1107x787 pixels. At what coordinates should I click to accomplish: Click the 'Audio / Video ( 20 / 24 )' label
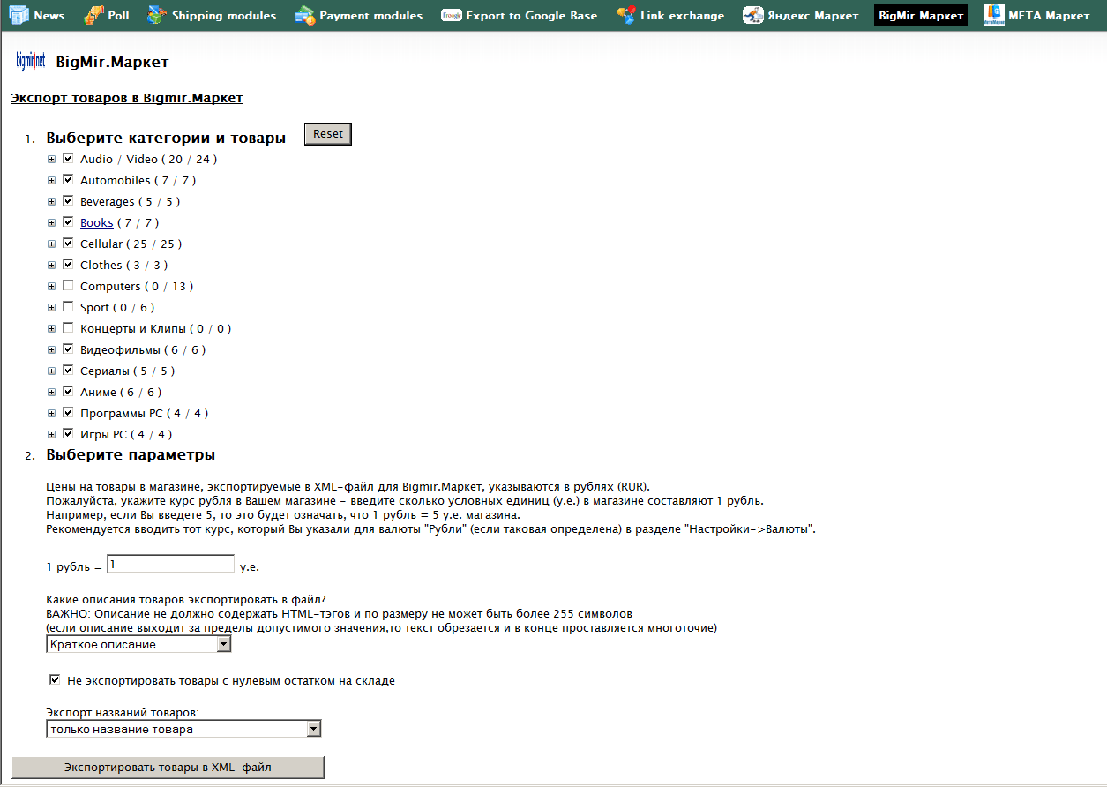pyautogui.click(x=148, y=160)
